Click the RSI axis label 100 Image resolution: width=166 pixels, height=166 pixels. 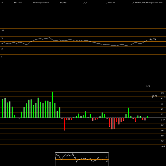click(x=3, y=30)
